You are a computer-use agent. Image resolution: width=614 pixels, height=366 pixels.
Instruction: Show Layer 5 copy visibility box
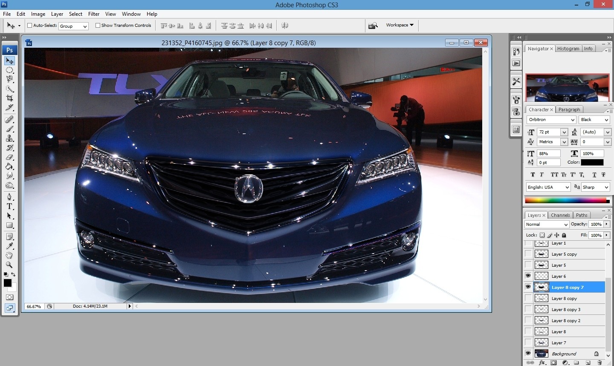528,254
